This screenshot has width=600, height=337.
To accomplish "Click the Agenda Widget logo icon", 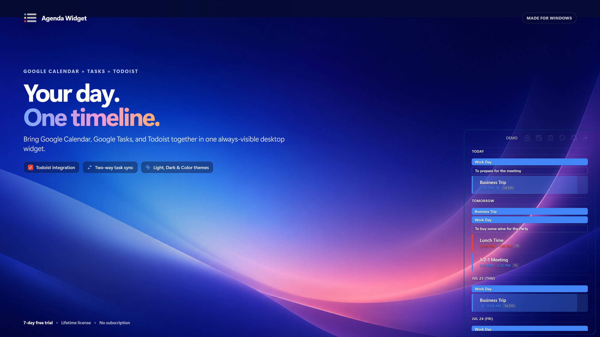I will tap(30, 18).
